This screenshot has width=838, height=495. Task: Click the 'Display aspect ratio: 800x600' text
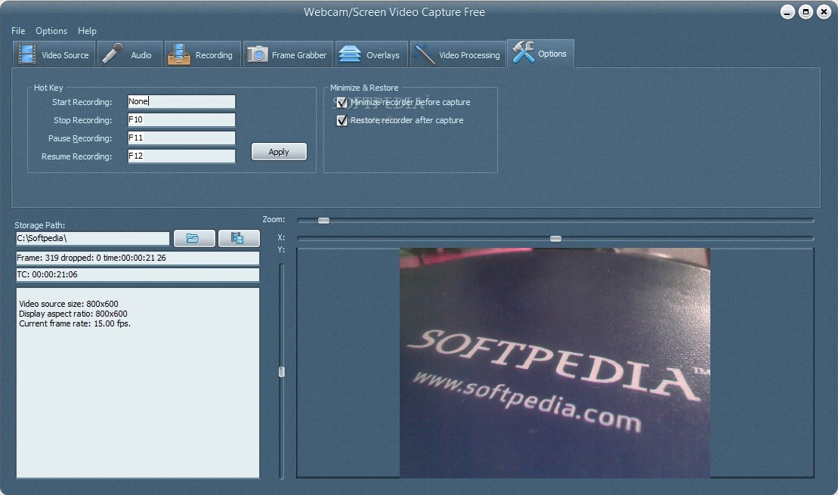pos(73,314)
